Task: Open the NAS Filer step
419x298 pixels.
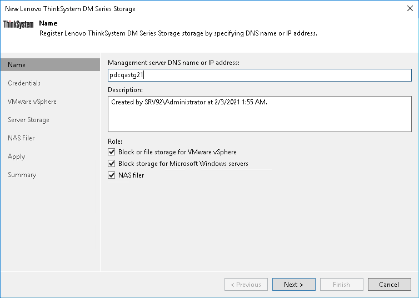Action: tap(21, 138)
